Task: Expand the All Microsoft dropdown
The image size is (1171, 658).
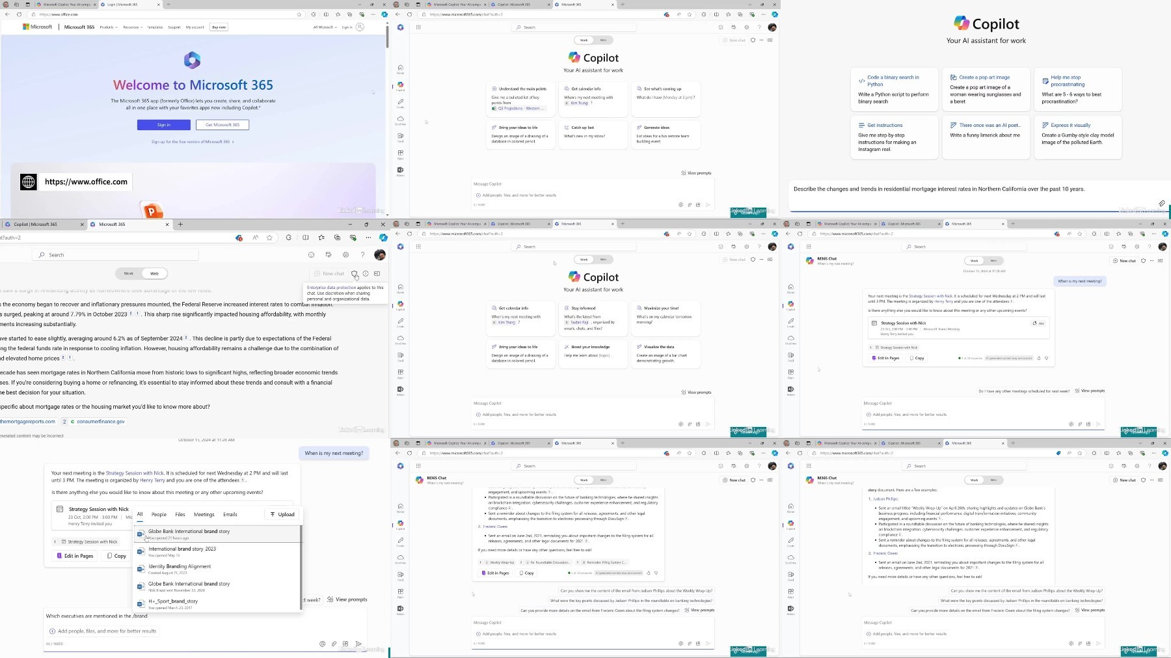Action: [325, 27]
